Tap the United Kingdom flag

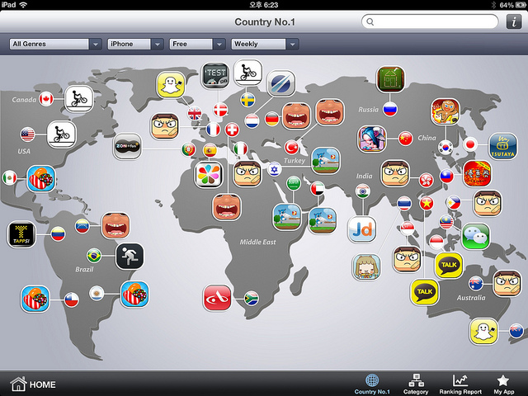[x=195, y=114]
